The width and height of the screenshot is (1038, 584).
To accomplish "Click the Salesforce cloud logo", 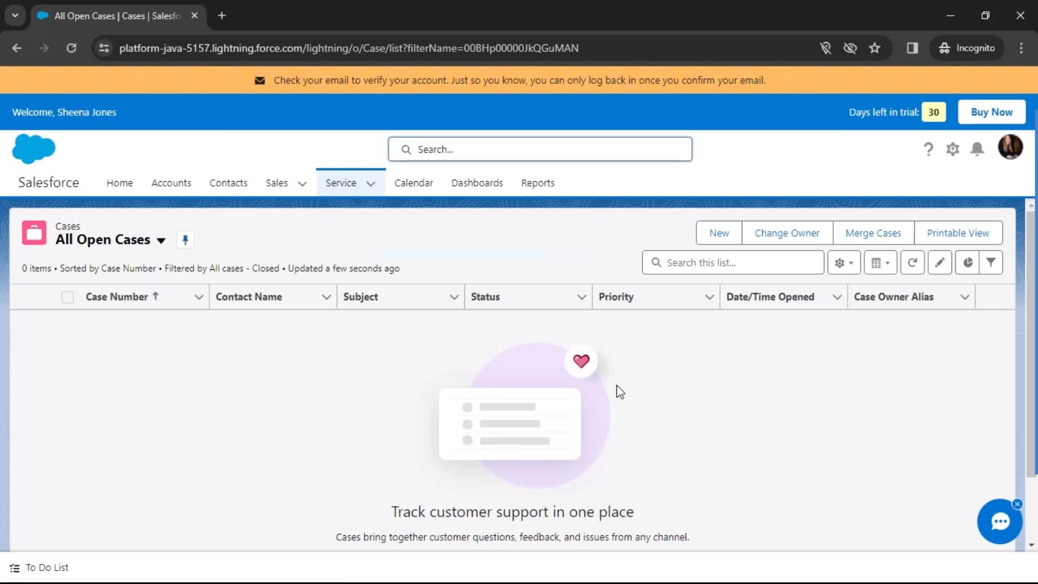I will point(34,149).
